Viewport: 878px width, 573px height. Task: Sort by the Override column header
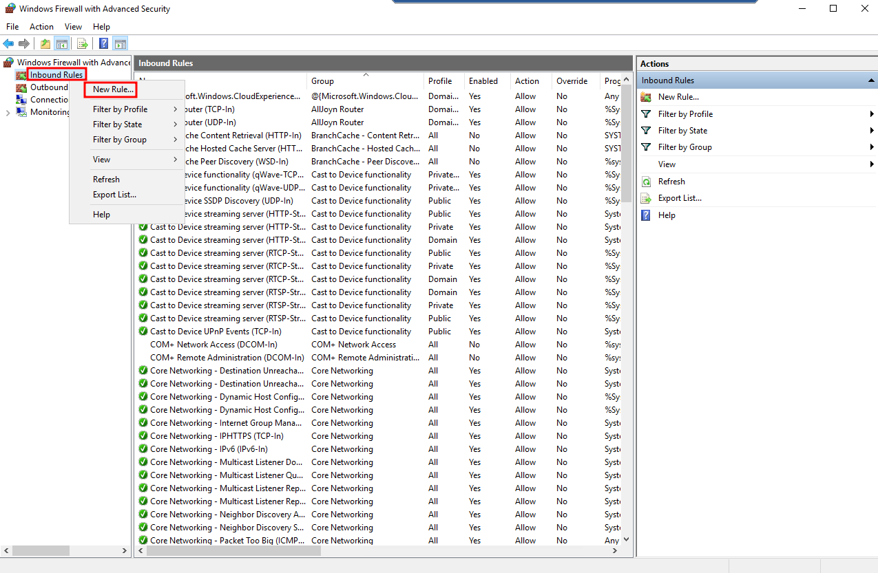pyautogui.click(x=576, y=81)
